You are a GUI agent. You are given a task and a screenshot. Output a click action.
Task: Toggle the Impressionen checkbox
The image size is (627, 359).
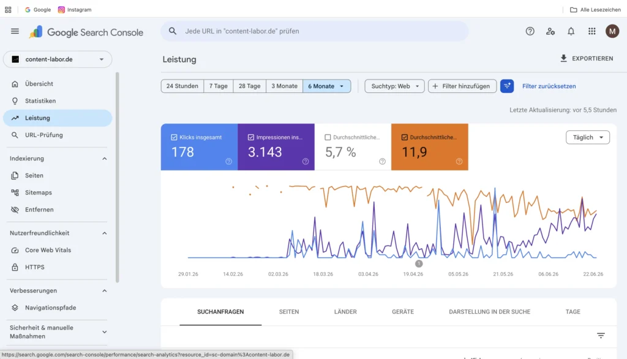click(x=250, y=138)
